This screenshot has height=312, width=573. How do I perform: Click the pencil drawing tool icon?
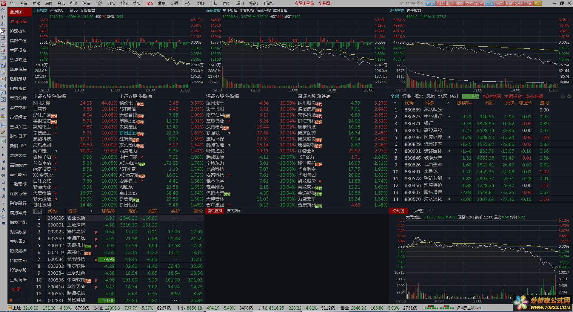click(3, 132)
